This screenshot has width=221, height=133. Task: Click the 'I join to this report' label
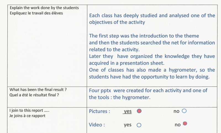(x=29, y=110)
